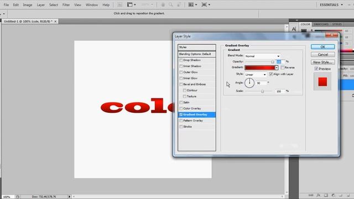The height and width of the screenshot is (199, 354).
Task: Enable the Inner Shadow checkbox
Action: (x=181, y=66)
